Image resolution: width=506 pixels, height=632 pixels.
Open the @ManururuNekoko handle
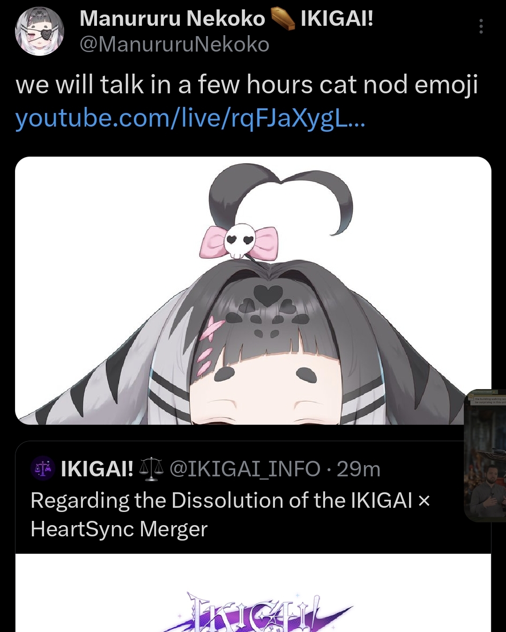pyautogui.click(x=174, y=45)
